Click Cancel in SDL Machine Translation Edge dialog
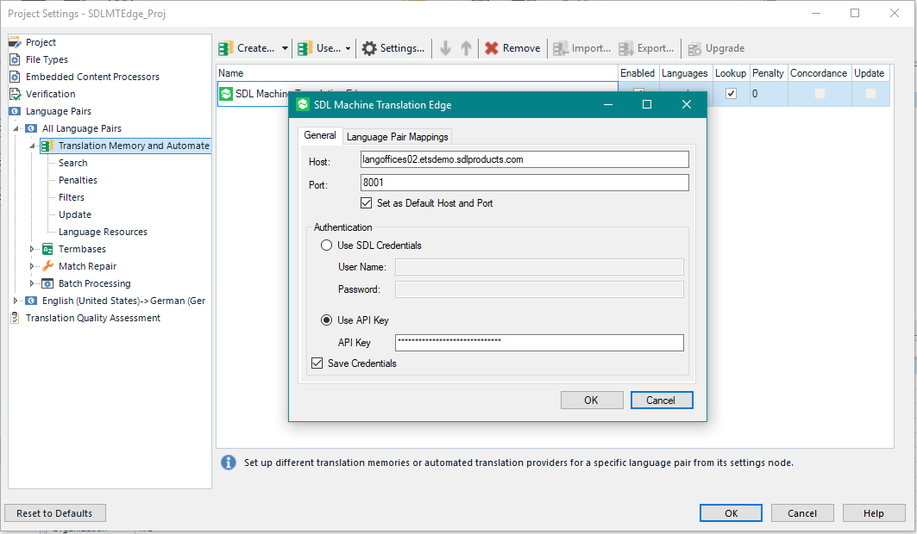Screen dimensions: 917x534 pos(662,400)
